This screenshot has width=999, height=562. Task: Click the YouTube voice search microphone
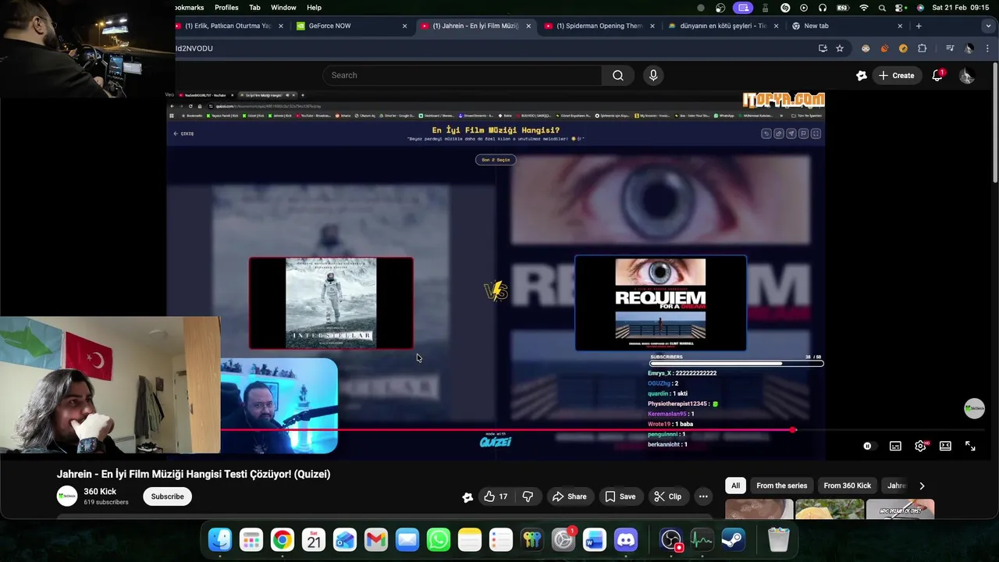[653, 75]
